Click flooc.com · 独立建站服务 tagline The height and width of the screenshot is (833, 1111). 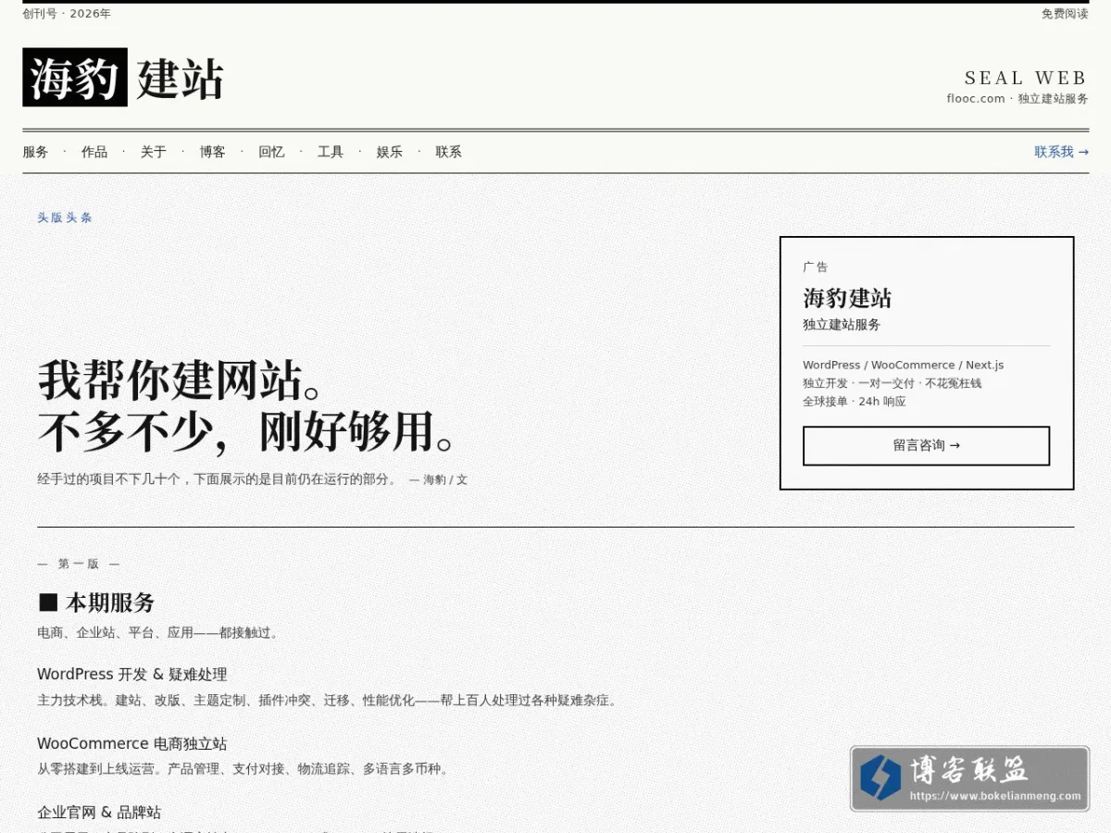point(1017,98)
